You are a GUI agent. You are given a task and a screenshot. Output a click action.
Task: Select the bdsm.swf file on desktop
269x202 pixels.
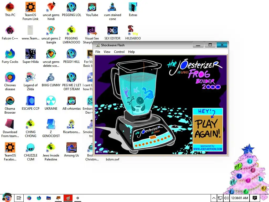112,159
